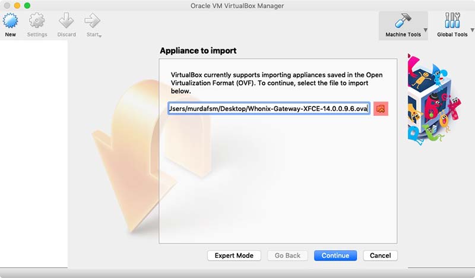
Task: Cancel the appliance import wizard
Action: [x=380, y=255]
